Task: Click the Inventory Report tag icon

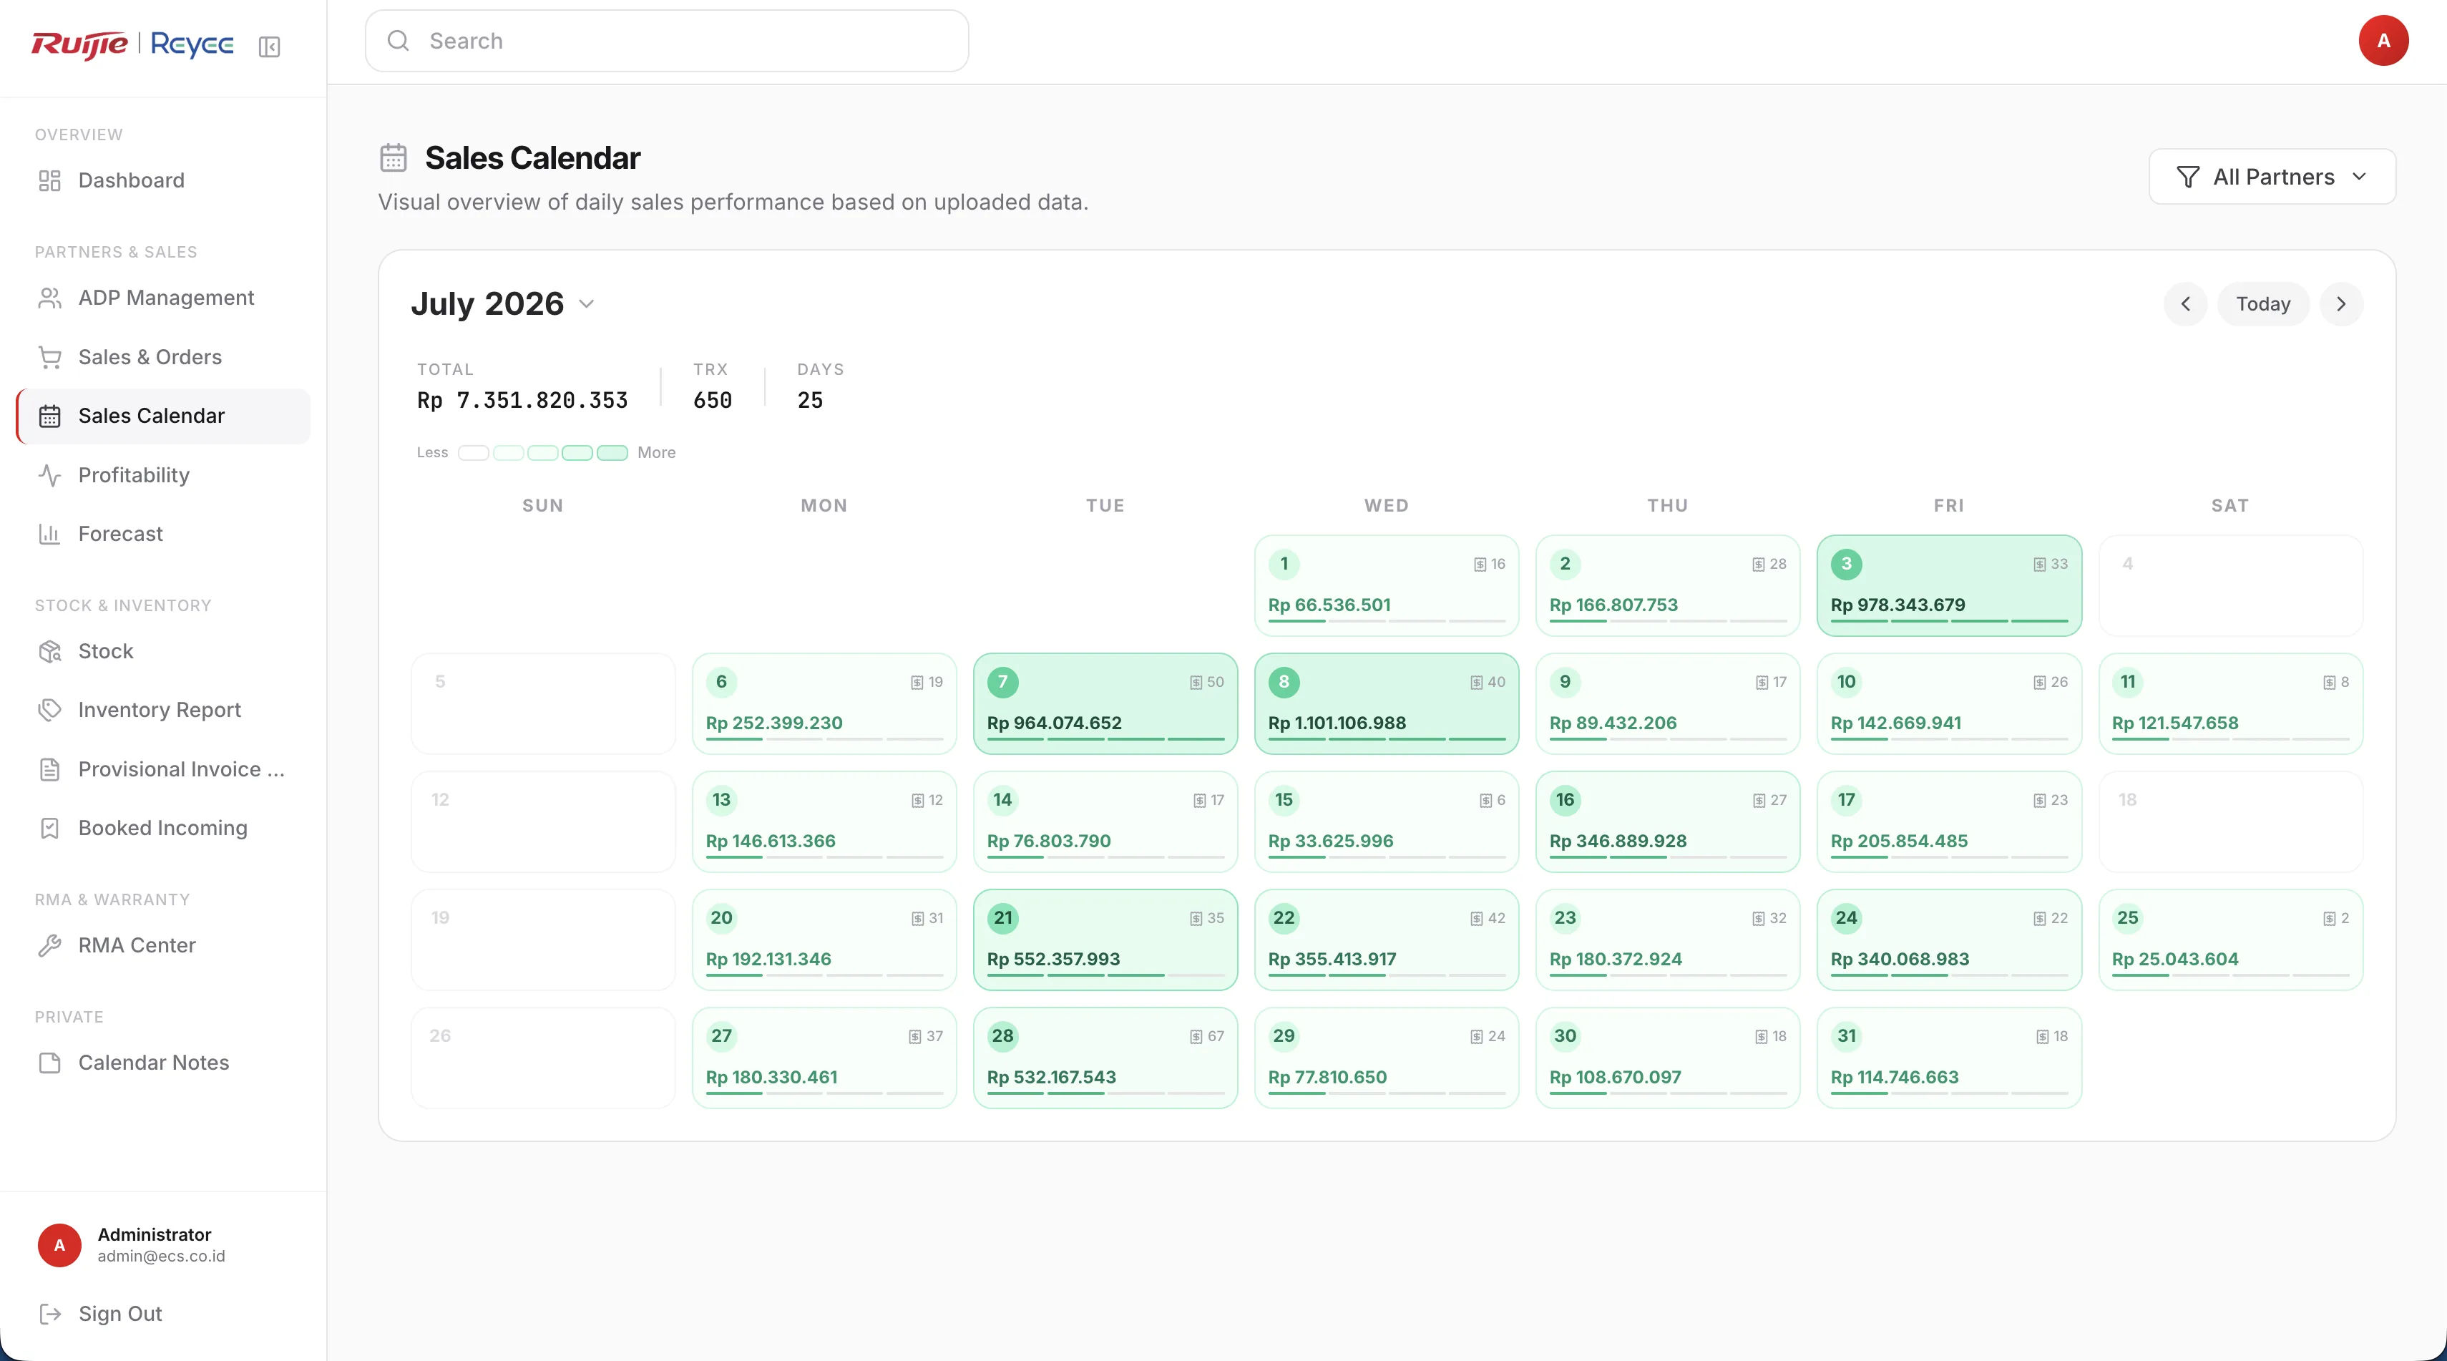Action: [49, 711]
